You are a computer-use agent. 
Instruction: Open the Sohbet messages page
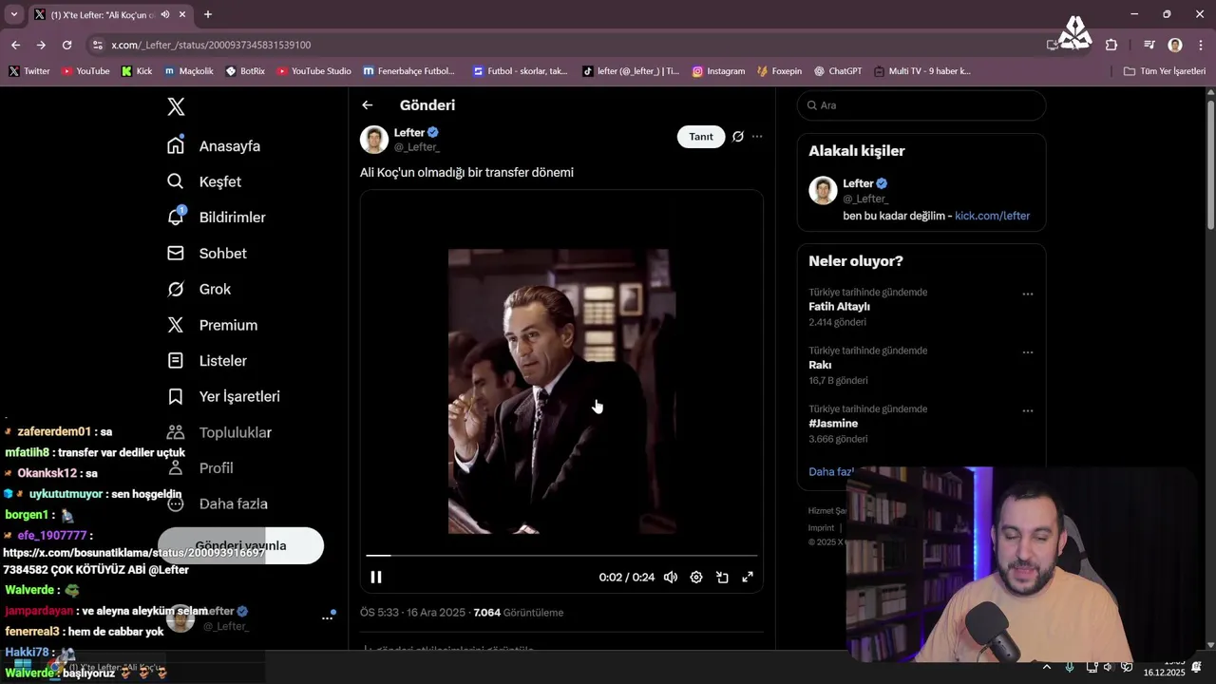[208, 254]
